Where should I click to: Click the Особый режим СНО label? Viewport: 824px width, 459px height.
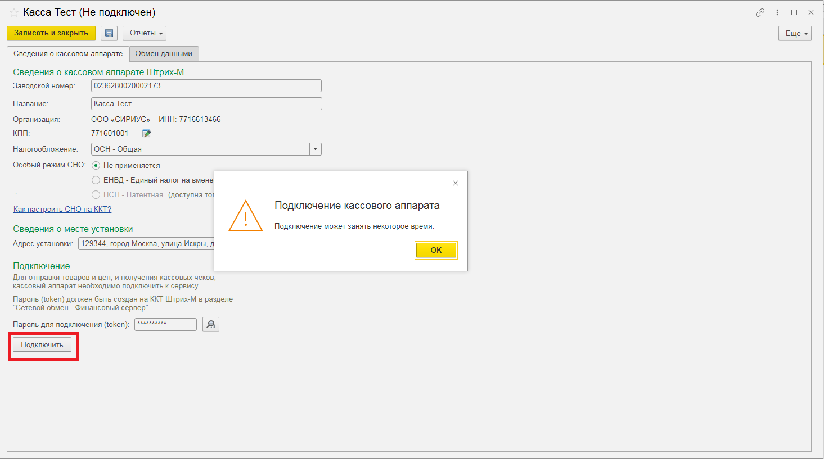(x=49, y=165)
